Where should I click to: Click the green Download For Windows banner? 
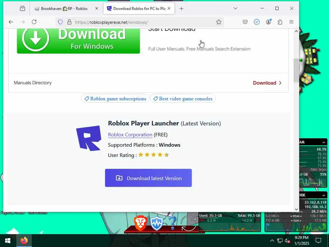coord(78,41)
